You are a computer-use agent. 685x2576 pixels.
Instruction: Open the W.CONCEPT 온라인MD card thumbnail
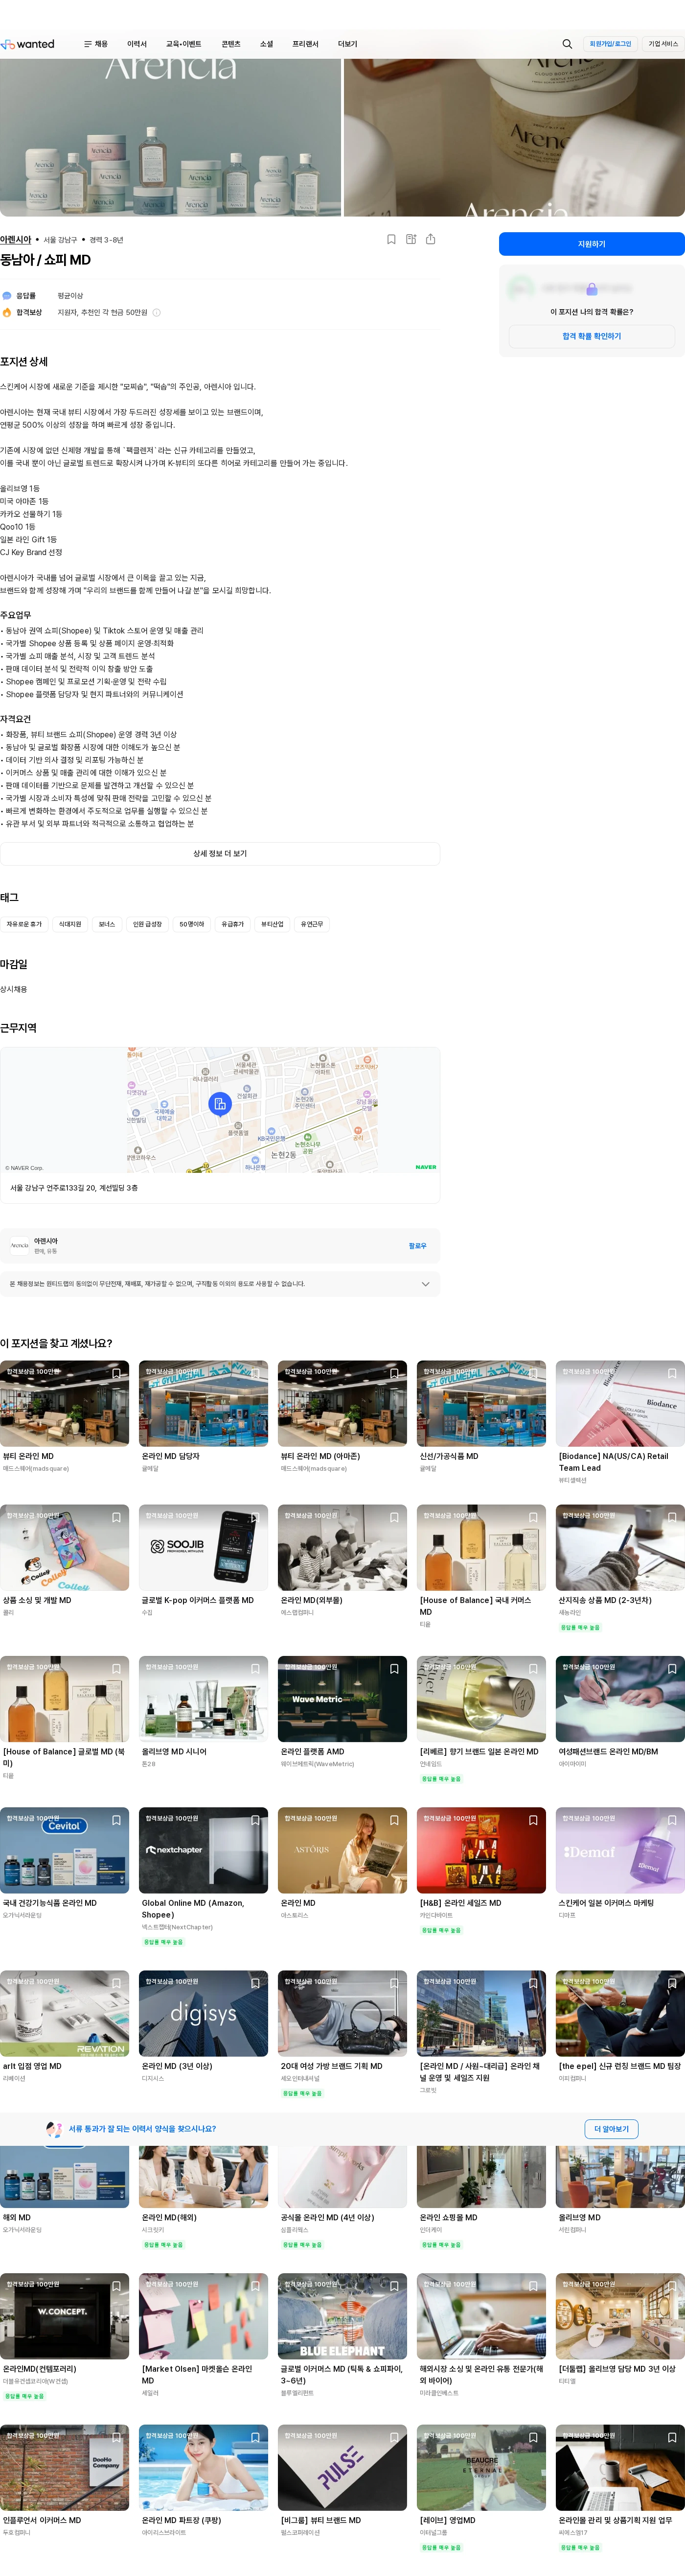click(x=65, y=2316)
